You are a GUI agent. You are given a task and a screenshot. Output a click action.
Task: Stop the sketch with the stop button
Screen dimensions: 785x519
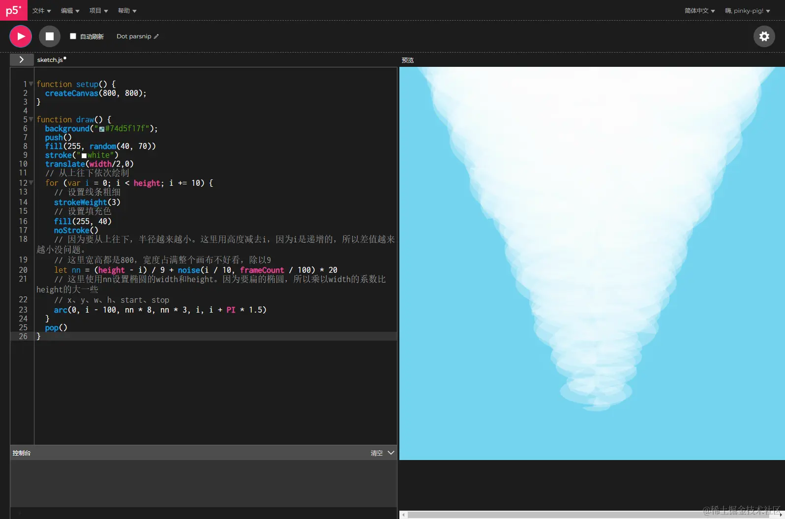pos(50,36)
